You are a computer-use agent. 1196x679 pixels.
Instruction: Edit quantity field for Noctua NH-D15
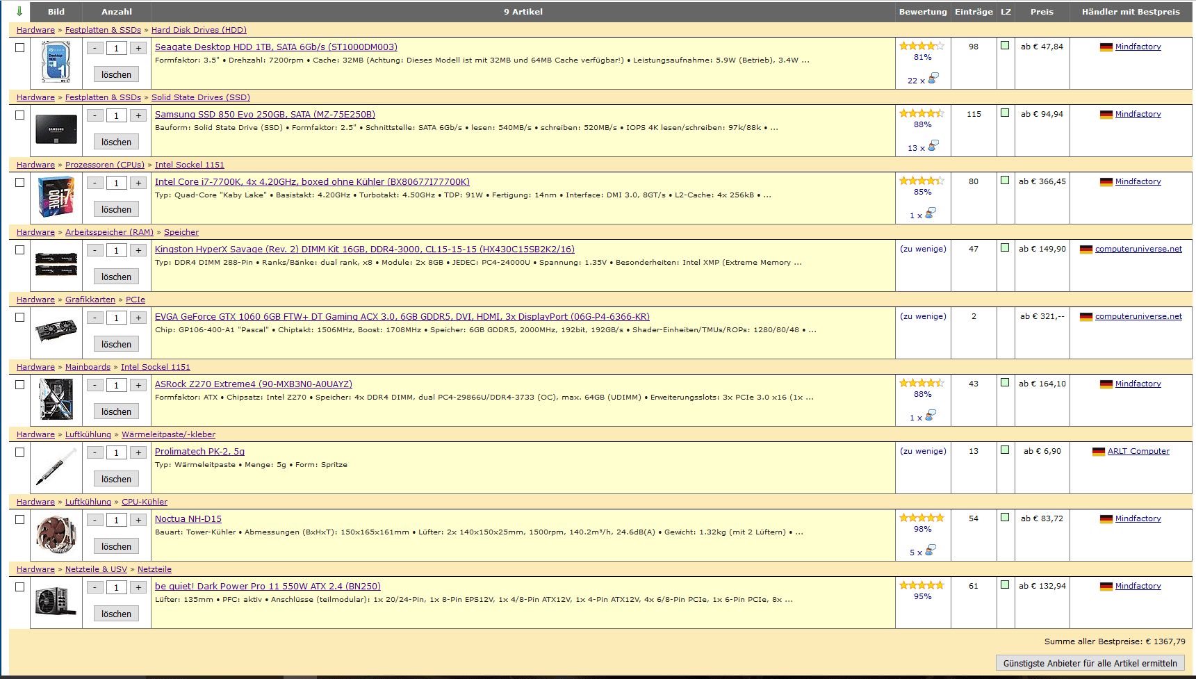pyautogui.click(x=117, y=520)
